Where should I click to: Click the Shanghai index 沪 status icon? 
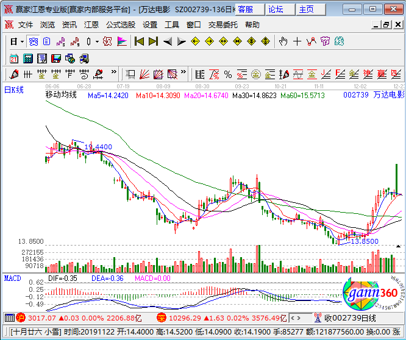pyautogui.click(x=21, y=317)
